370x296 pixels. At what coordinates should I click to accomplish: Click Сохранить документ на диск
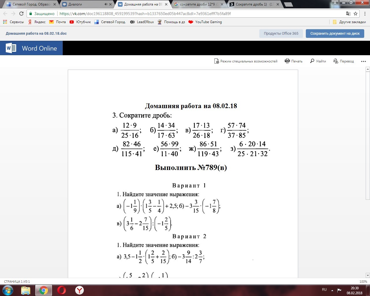point(334,33)
